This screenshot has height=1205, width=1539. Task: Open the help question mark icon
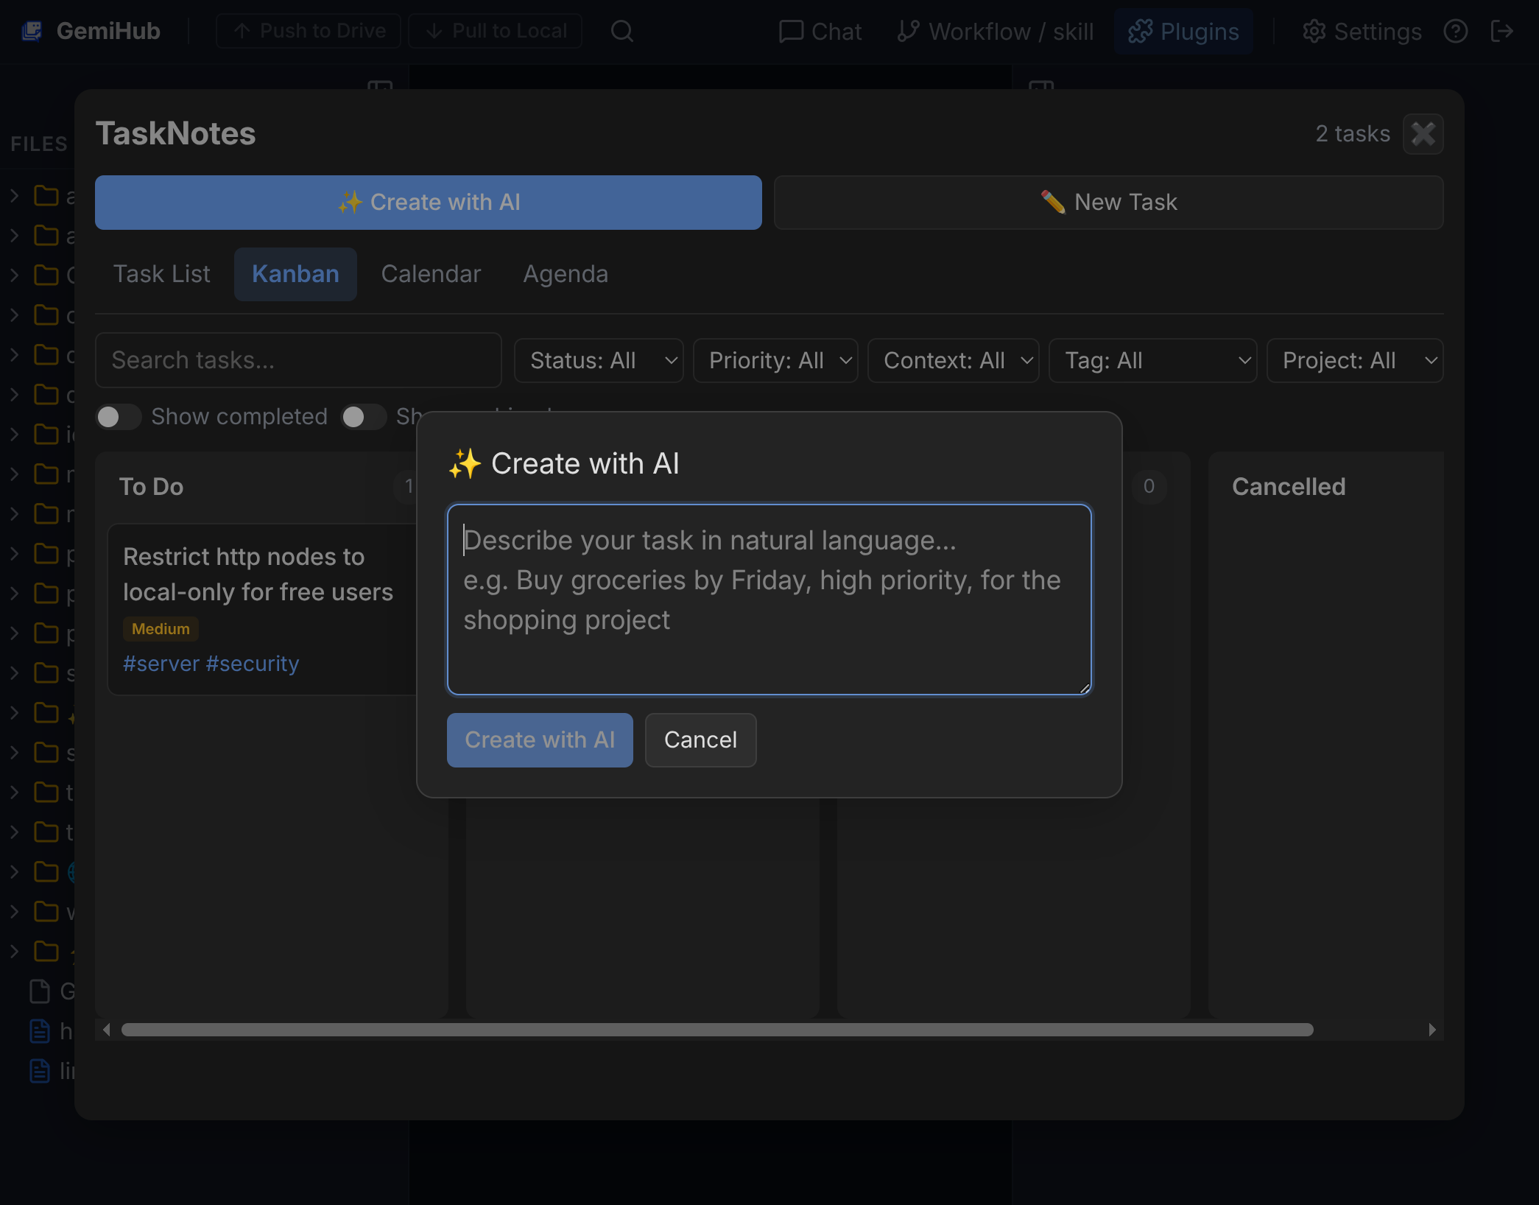[1455, 31]
